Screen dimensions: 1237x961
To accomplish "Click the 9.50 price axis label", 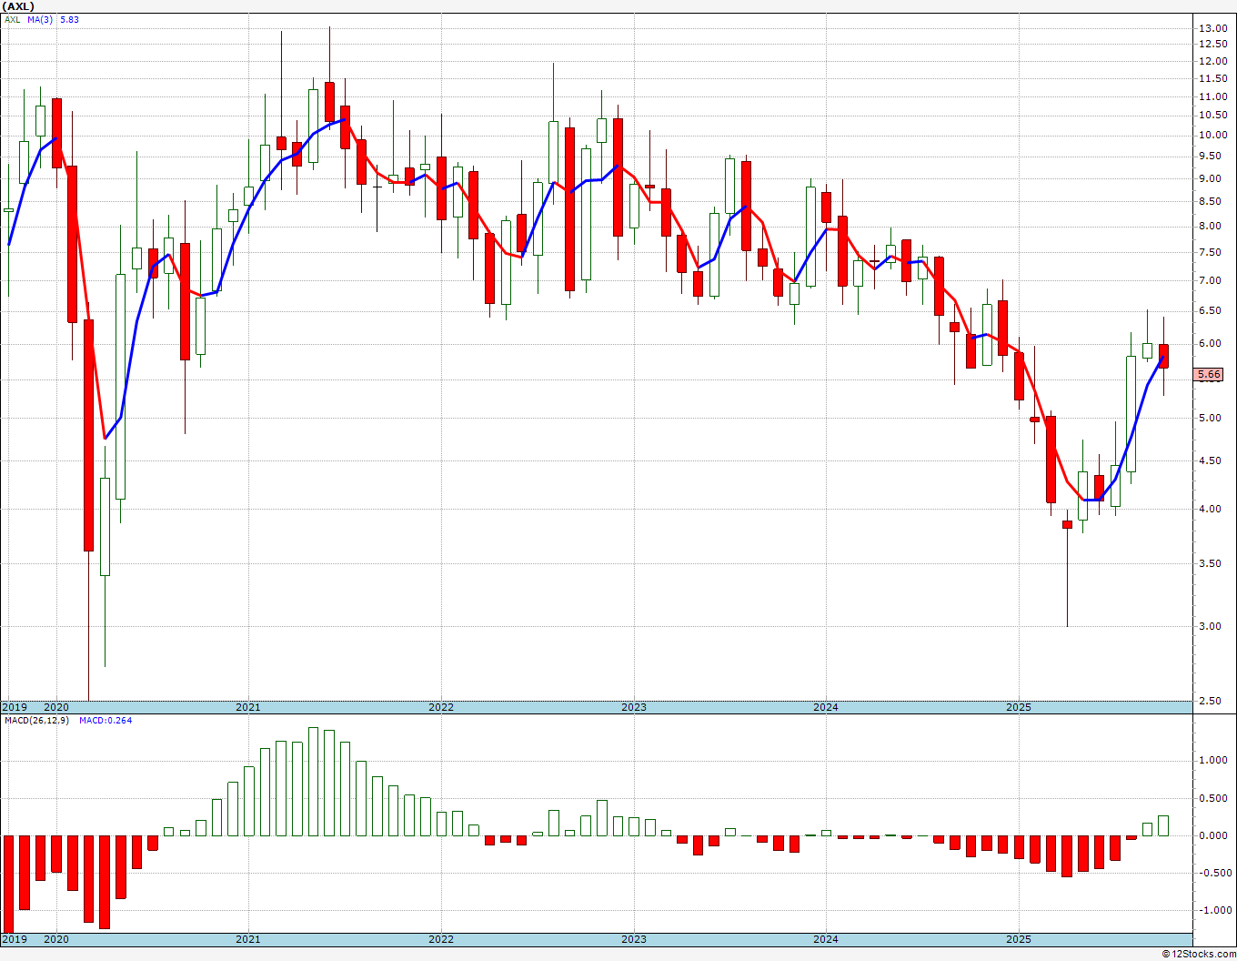I will 1210,156.
